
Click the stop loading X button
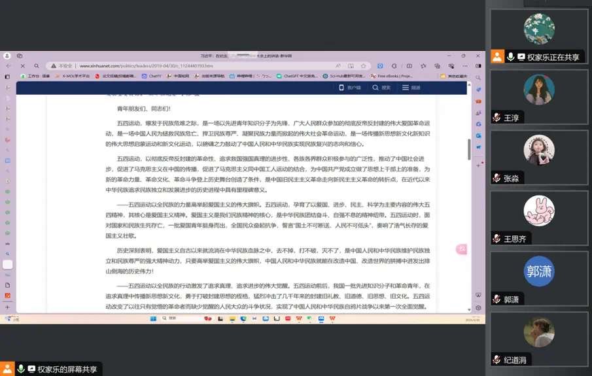22,66
